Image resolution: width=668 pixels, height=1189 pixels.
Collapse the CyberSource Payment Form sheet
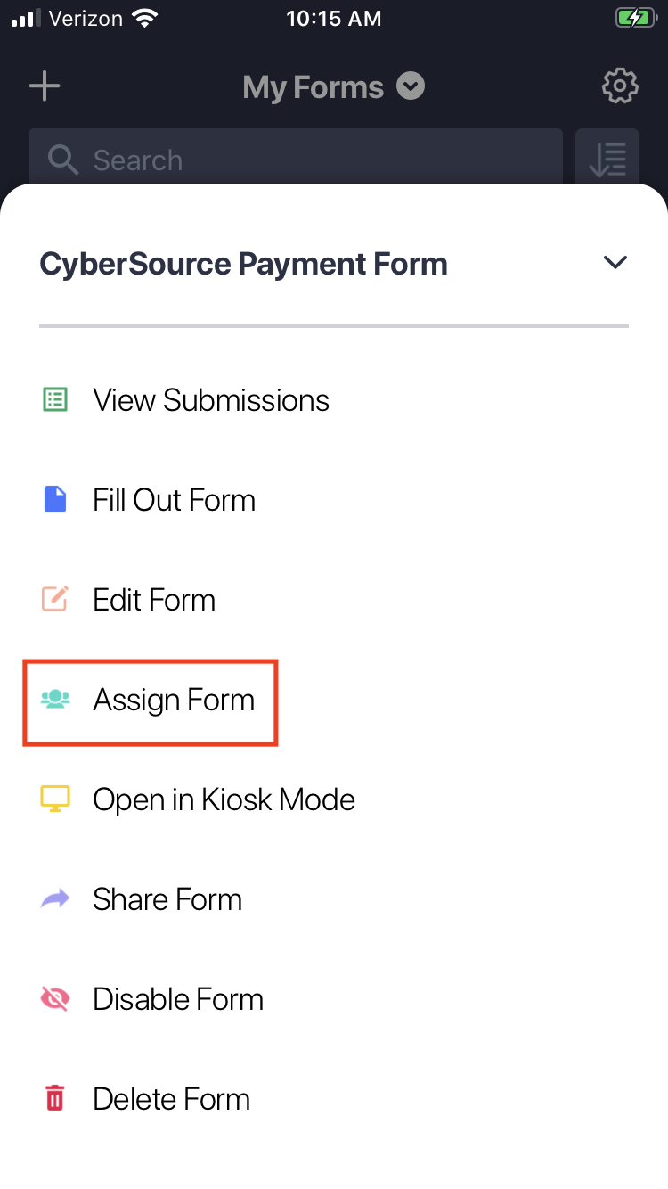pos(615,263)
